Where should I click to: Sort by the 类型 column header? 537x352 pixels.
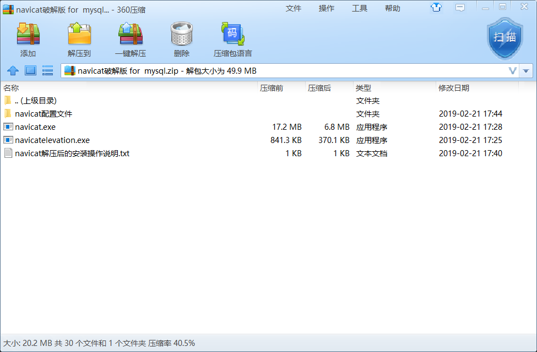click(394, 88)
